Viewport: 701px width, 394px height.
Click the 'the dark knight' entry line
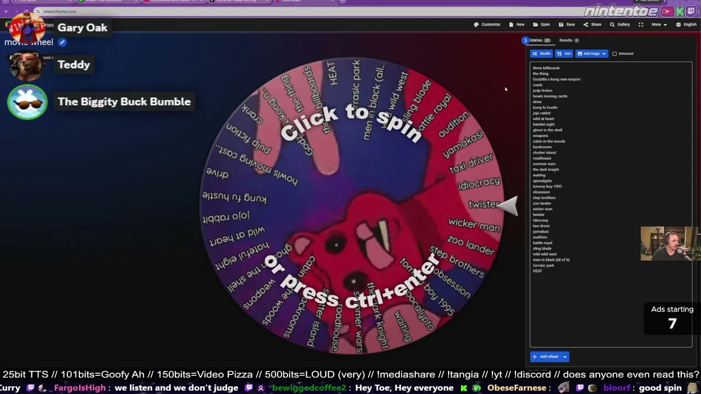[x=546, y=170]
